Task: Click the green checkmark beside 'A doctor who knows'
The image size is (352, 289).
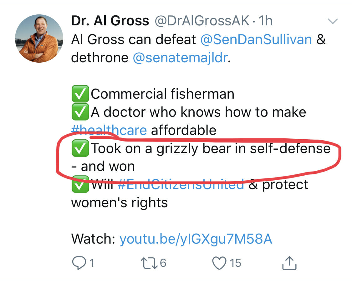Action: [x=80, y=112]
